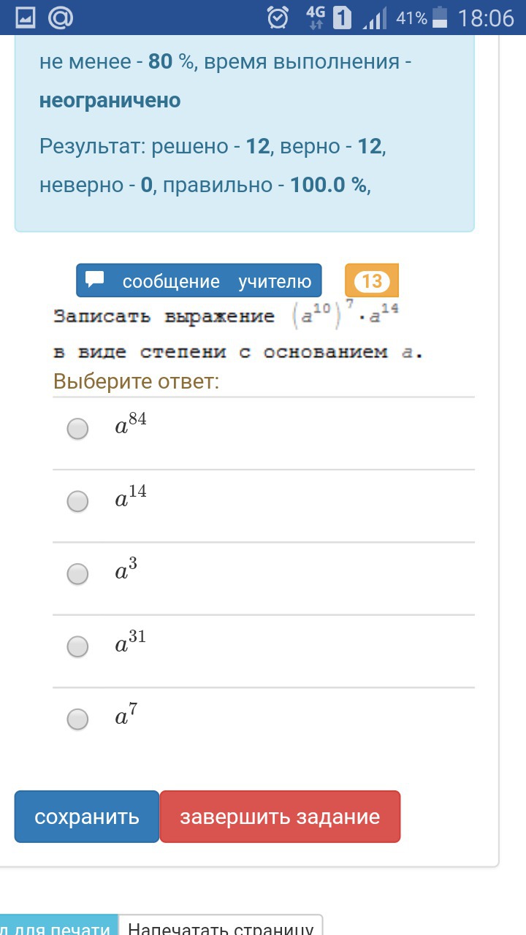Tap the battery level icon
This screenshot has height=935, width=526.
coord(441,18)
